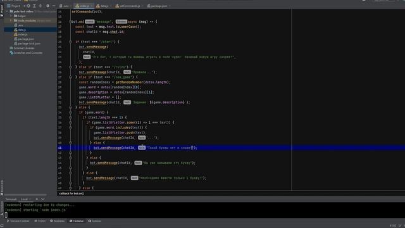Toggle the Bookmarks side stripe button
The image size is (405, 228).
pyautogui.click(x=2, y=187)
